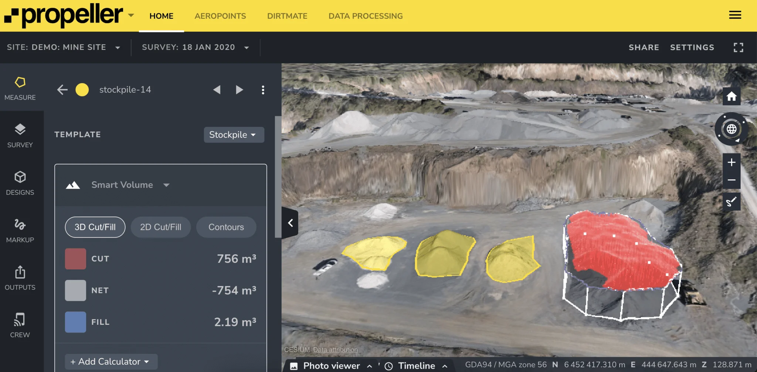Open the Crew panel
The image size is (757, 372).
(x=20, y=325)
